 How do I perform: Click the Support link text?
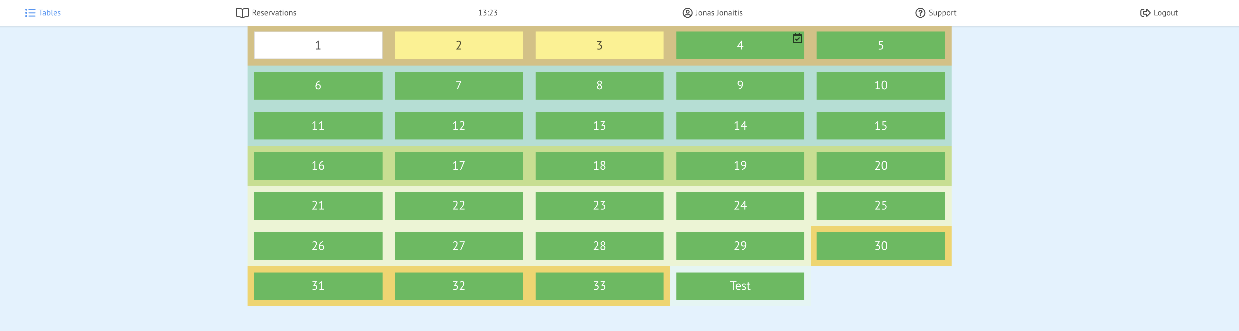coord(942,13)
